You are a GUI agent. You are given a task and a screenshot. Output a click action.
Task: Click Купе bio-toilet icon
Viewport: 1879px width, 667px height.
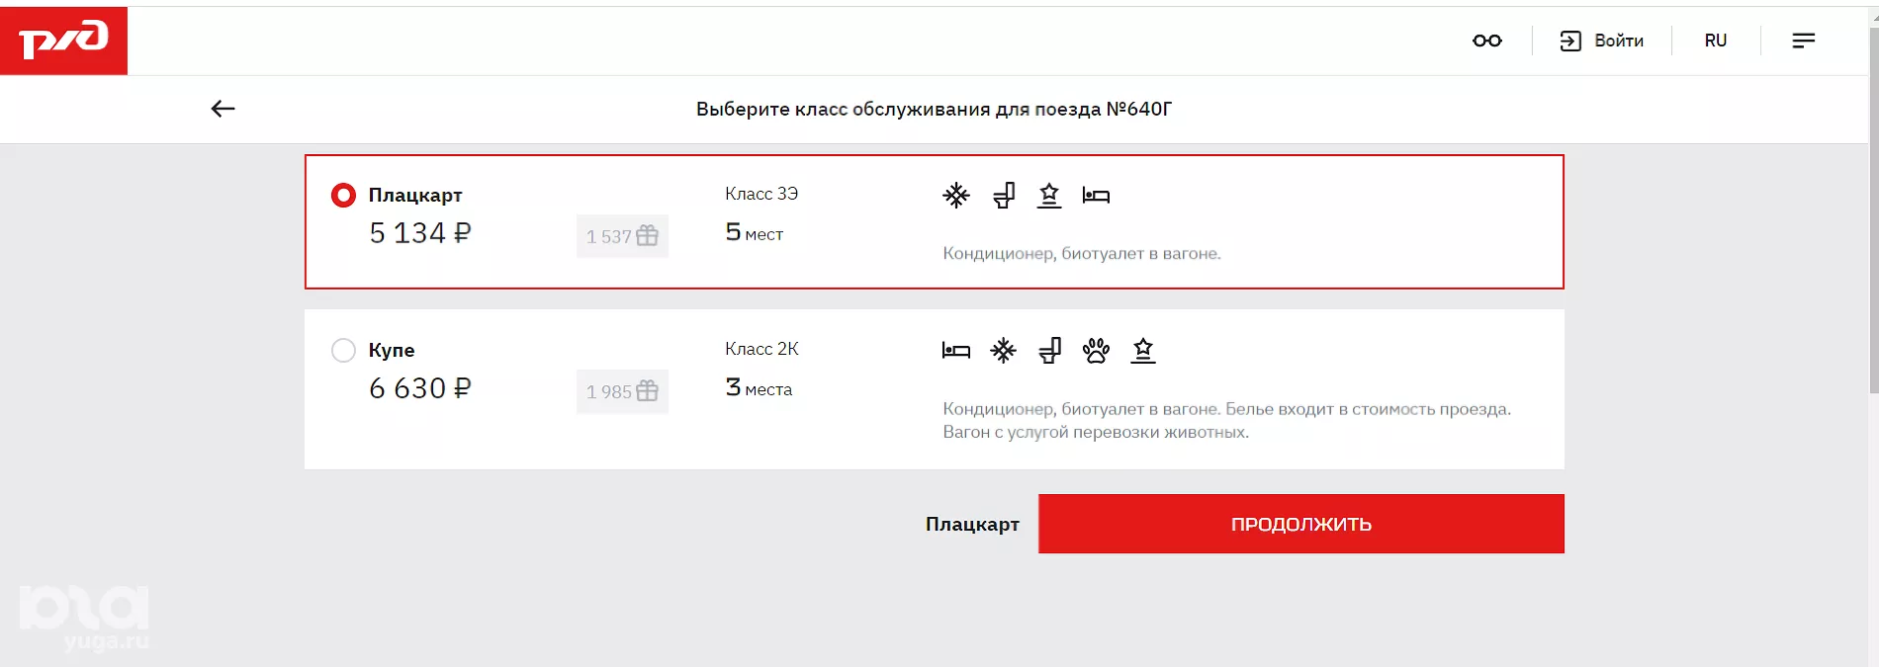coord(1050,351)
